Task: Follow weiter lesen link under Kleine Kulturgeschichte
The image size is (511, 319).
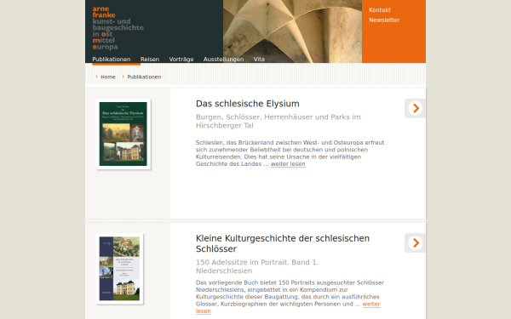Action: pyautogui.click(x=371, y=304)
